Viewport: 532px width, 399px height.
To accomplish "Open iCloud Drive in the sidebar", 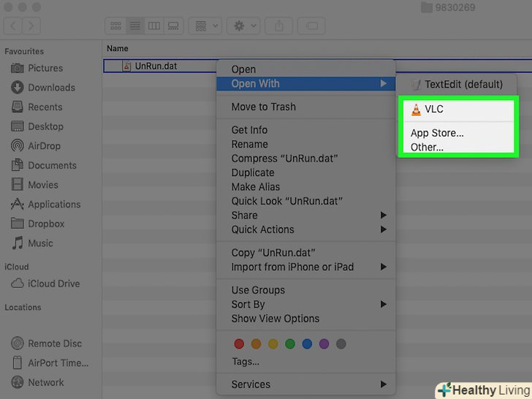I will (x=45, y=284).
